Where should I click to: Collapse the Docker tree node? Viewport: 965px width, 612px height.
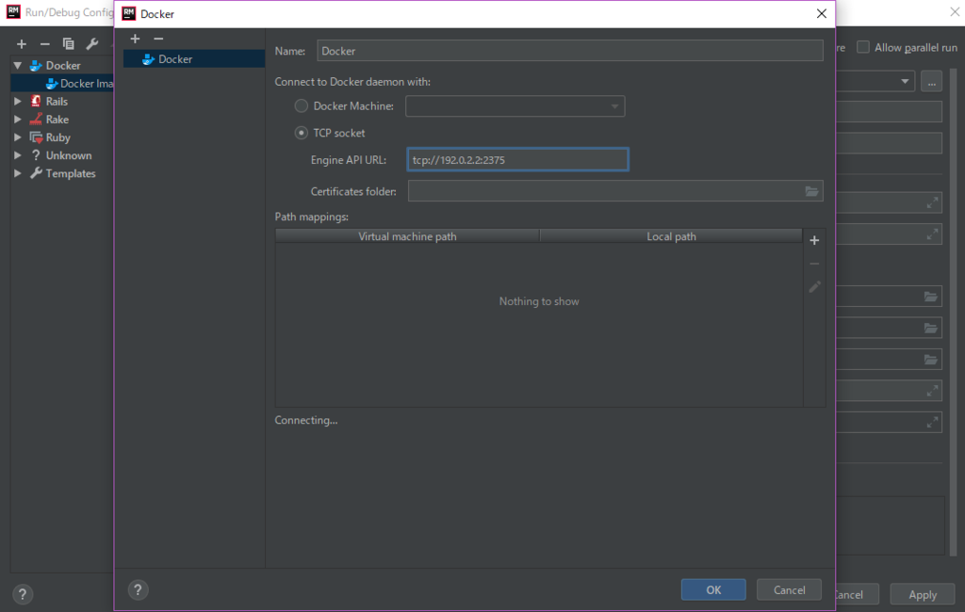(x=18, y=65)
